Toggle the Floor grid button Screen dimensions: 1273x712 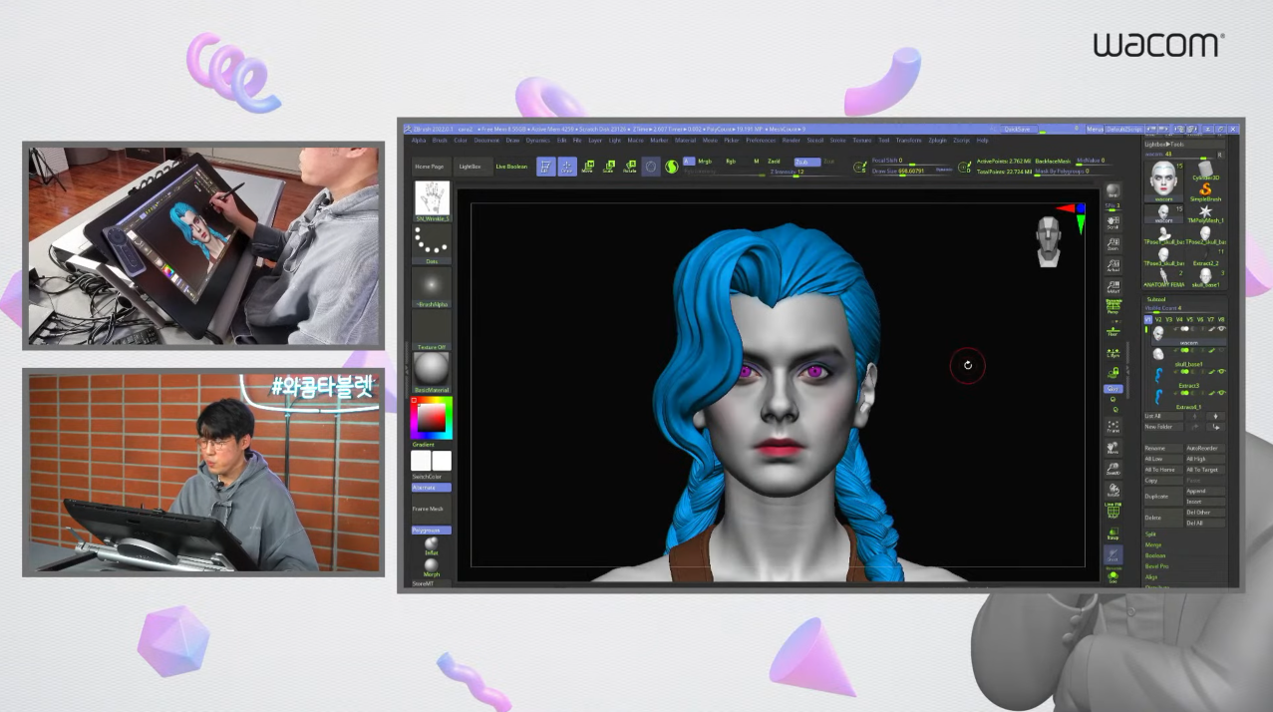1114,329
